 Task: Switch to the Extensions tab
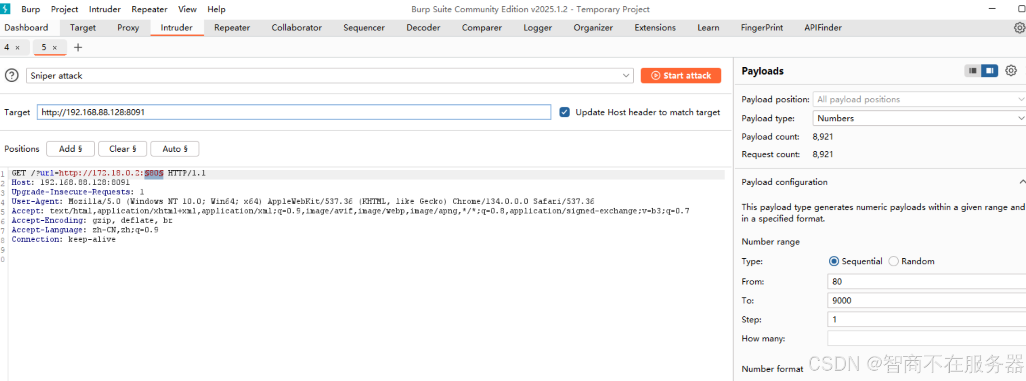655,28
